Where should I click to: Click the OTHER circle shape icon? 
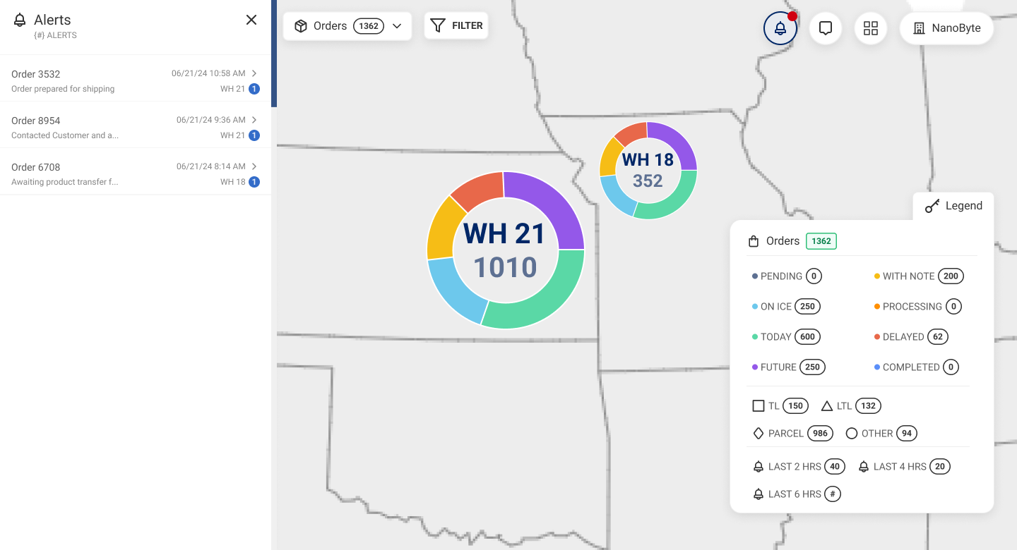click(x=852, y=434)
